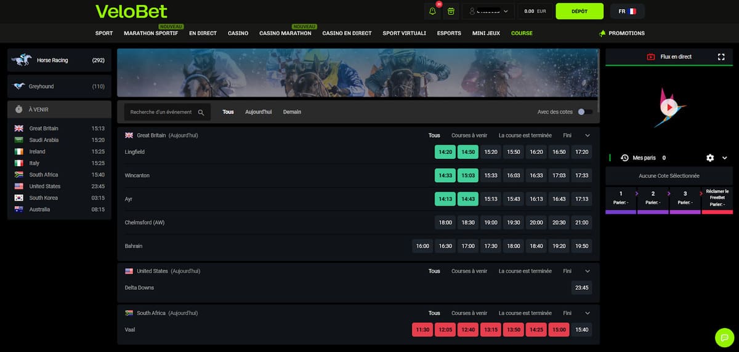The width and height of the screenshot is (739, 352).
Task: Click the South Korea flag icon
Action: (x=18, y=198)
